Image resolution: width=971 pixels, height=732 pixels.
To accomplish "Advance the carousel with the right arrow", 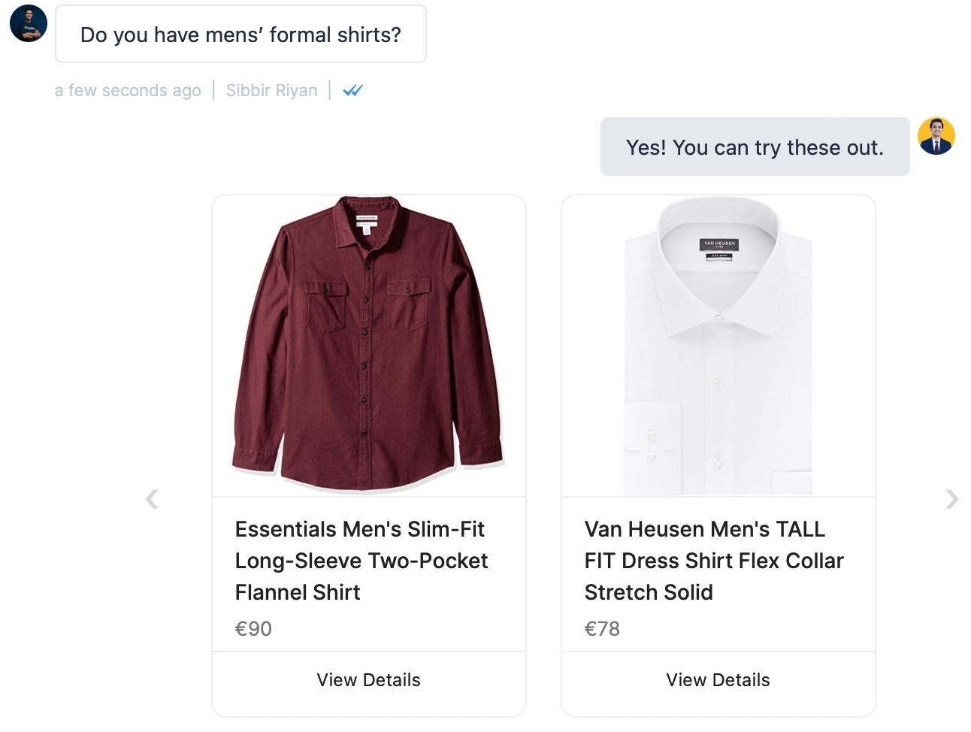I will tap(951, 499).
